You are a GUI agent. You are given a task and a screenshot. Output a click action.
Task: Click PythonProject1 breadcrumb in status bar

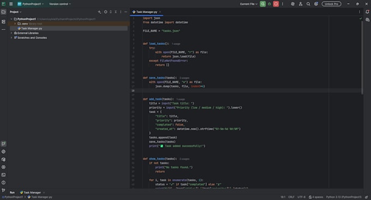tap(13, 197)
